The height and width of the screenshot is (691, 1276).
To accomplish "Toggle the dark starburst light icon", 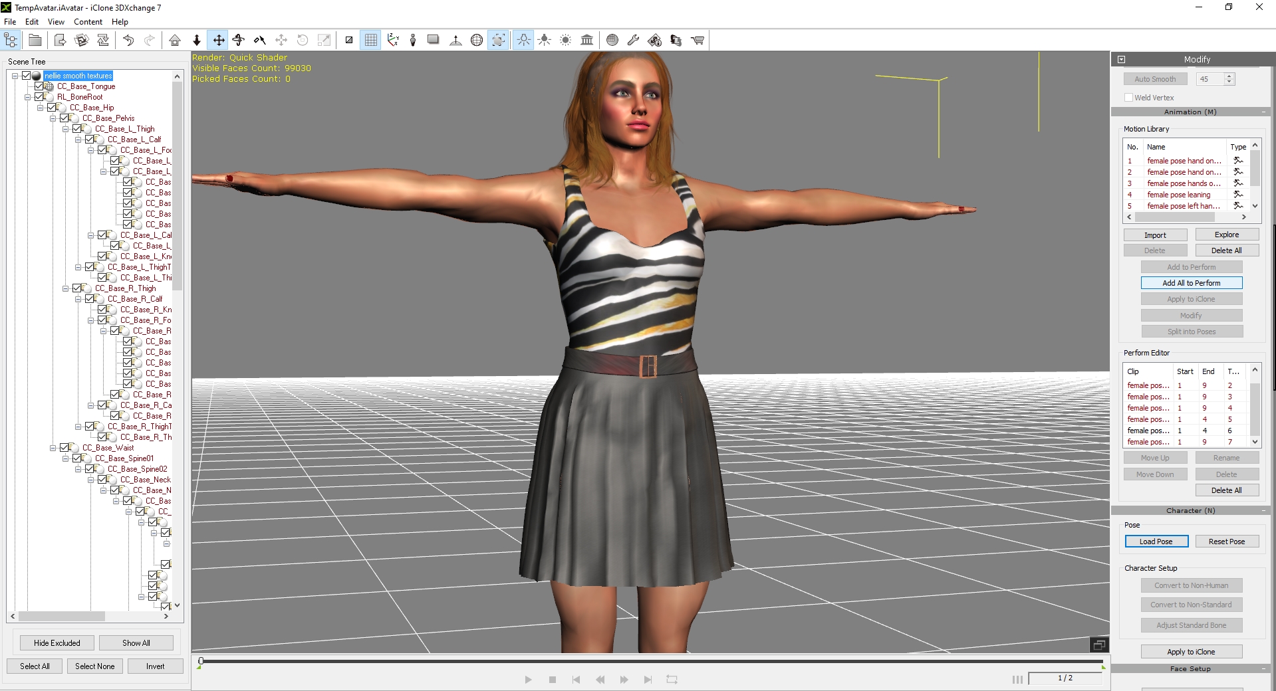I will (545, 41).
